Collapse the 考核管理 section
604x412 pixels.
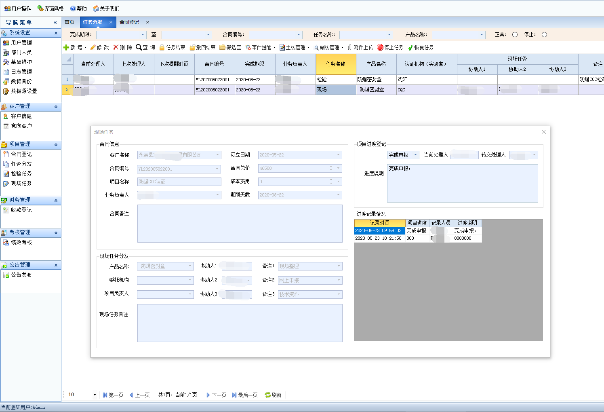pyautogui.click(x=56, y=232)
